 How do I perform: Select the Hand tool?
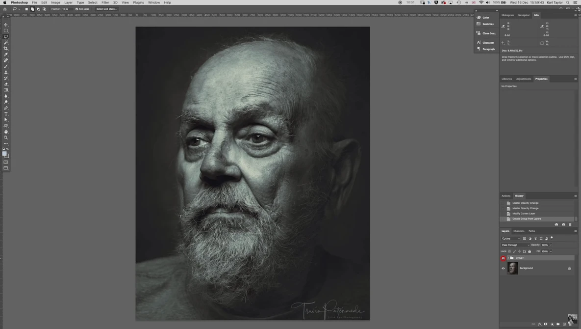(x=6, y=132)
